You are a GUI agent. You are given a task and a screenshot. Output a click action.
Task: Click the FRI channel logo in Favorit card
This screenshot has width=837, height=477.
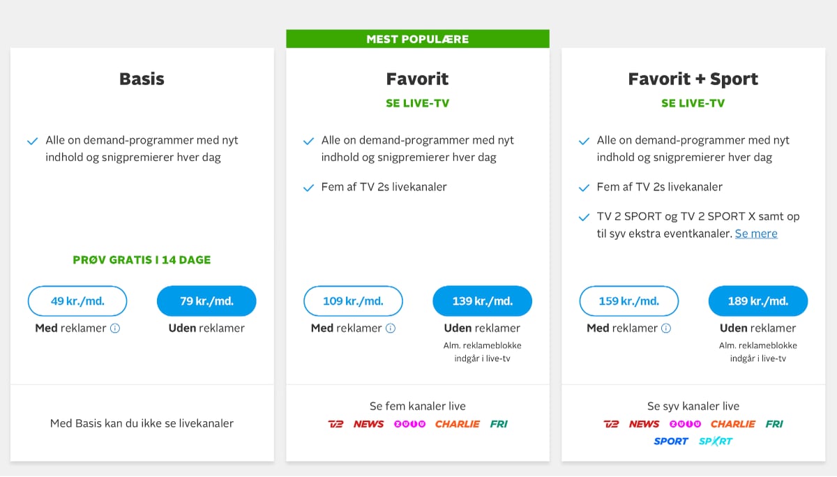pos(499,424)
